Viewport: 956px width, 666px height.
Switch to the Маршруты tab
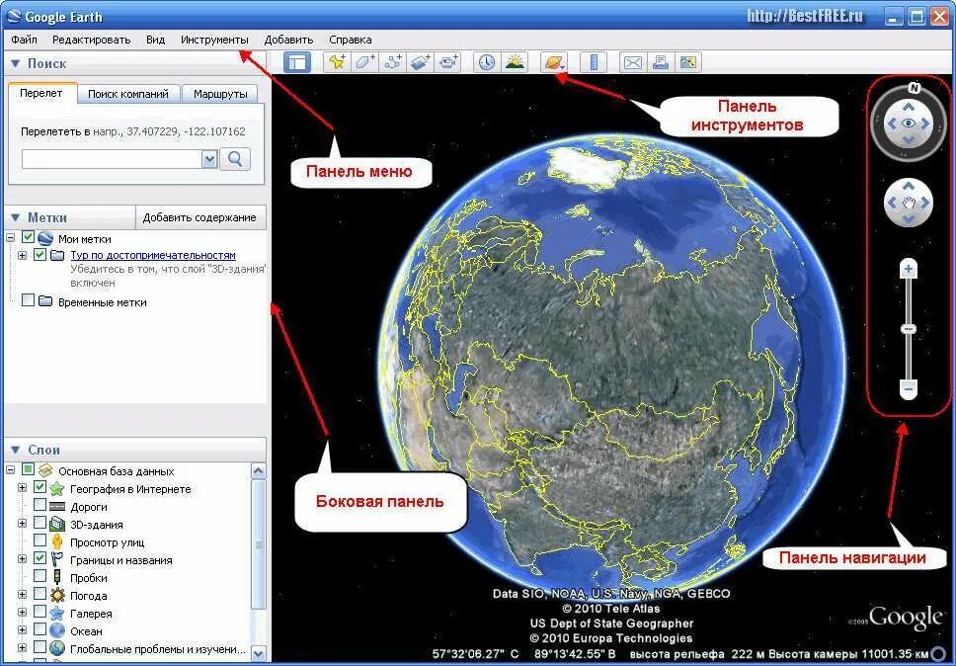(x=220, y=94)
